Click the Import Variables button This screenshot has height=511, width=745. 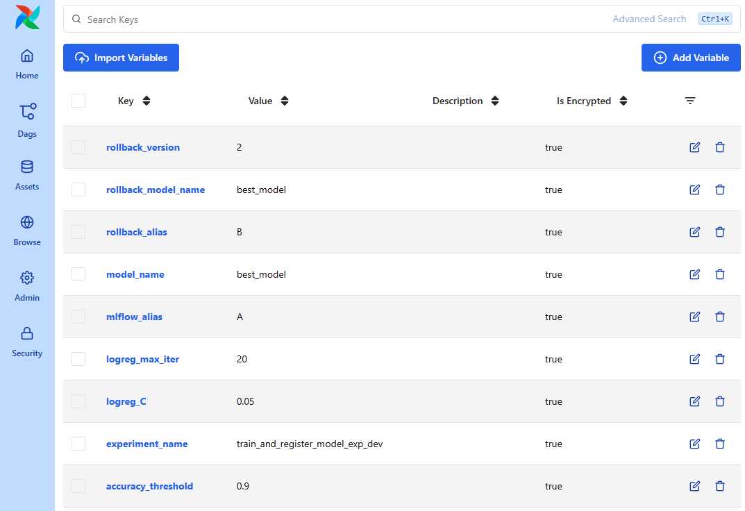[121, 58]
